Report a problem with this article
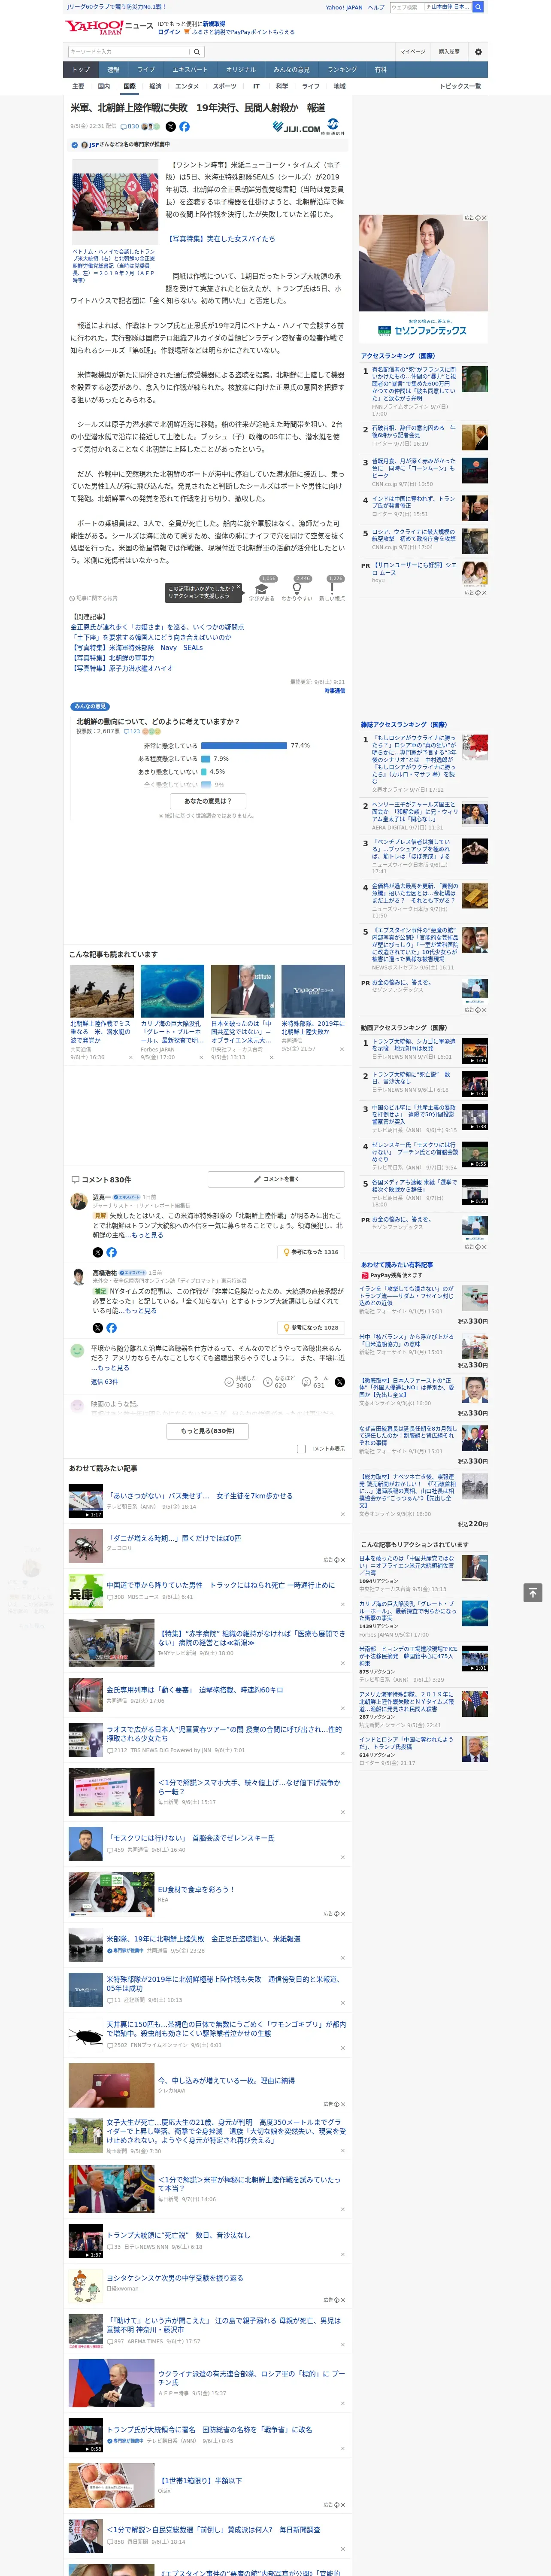Screen dimensions: 551x2576 (x=94, y=598)
